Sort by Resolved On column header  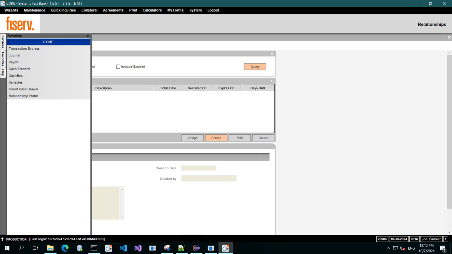coord(197,88)
